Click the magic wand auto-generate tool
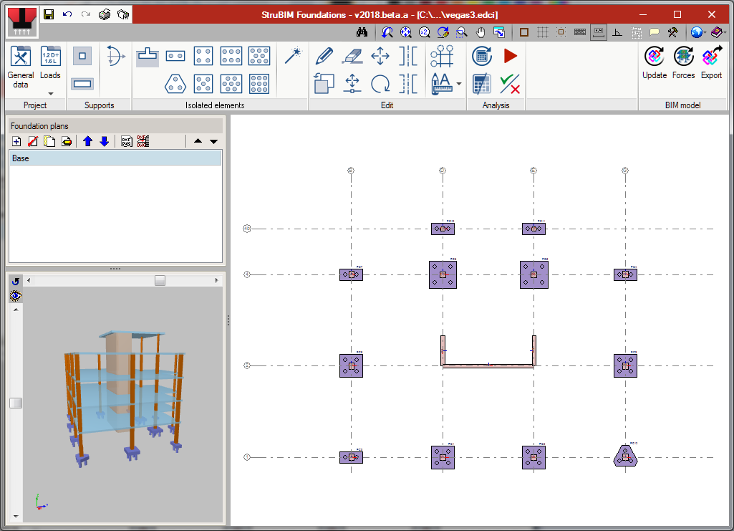The image size is (734, 531). pos(292,56)
